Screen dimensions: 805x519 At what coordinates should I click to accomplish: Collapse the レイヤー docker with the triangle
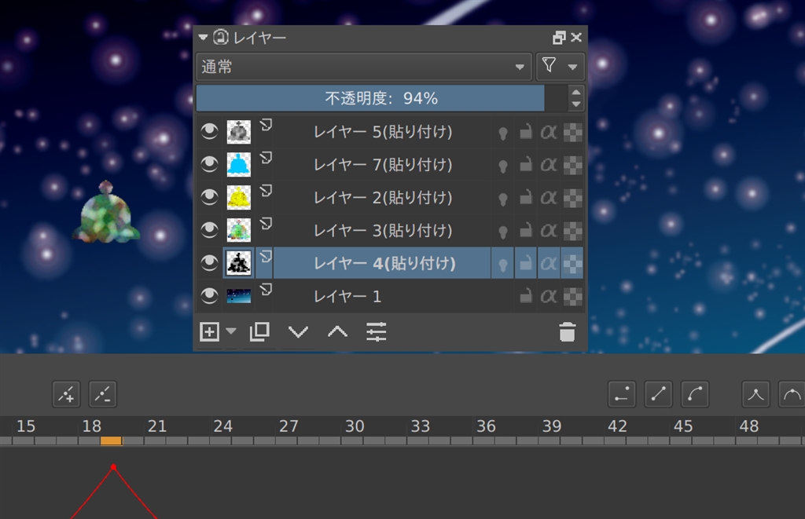(x=203, y=38)
